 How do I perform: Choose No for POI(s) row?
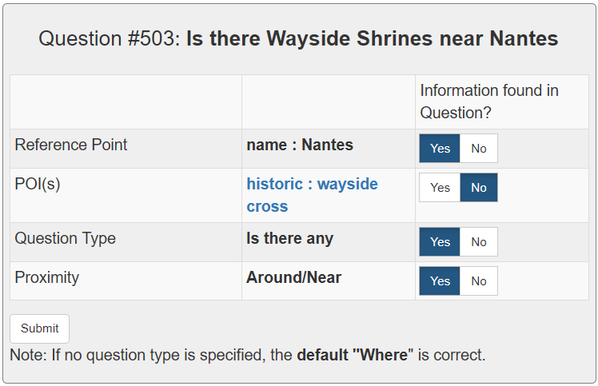click(479, 188)
